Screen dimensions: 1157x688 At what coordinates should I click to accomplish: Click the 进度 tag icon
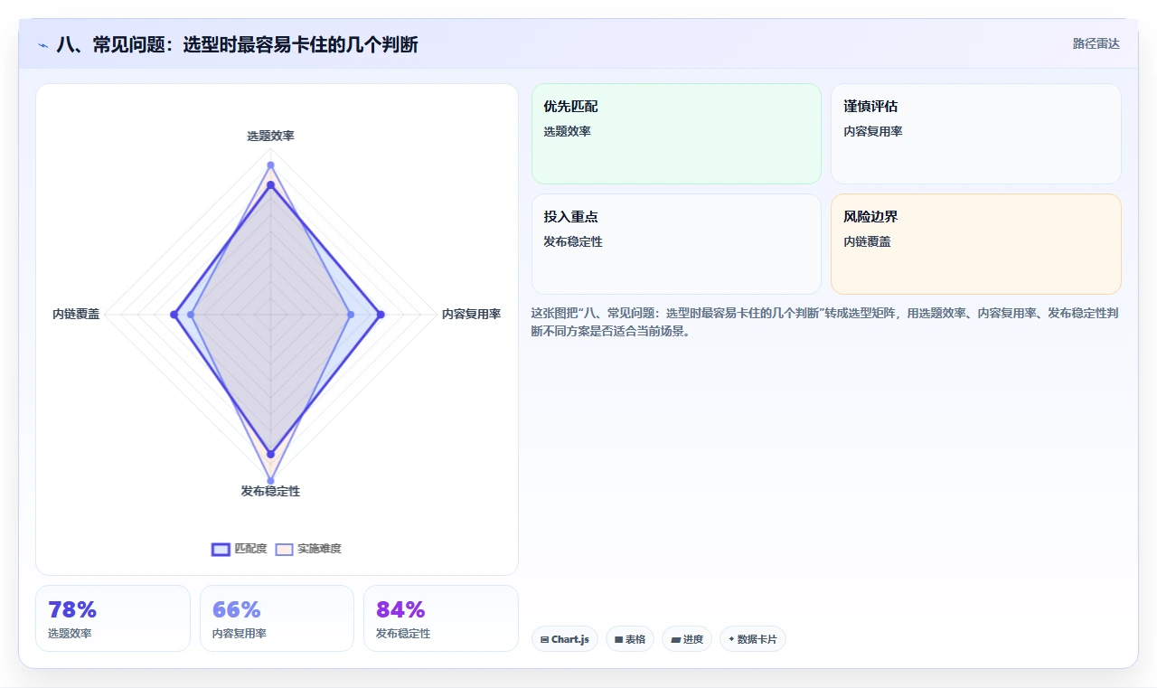coord(675,639)
